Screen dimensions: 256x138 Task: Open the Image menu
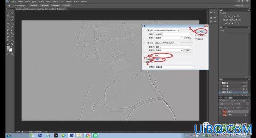tap(28, 1)
